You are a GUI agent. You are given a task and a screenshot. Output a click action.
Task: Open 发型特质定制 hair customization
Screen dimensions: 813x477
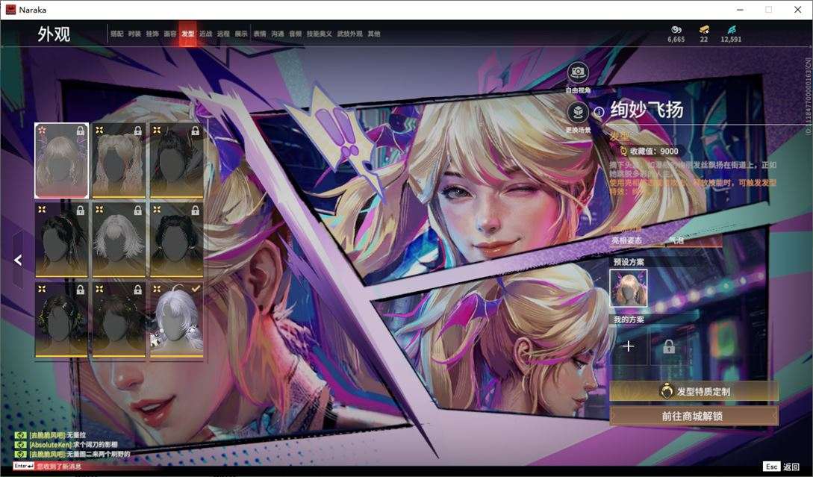click(694, 391)
